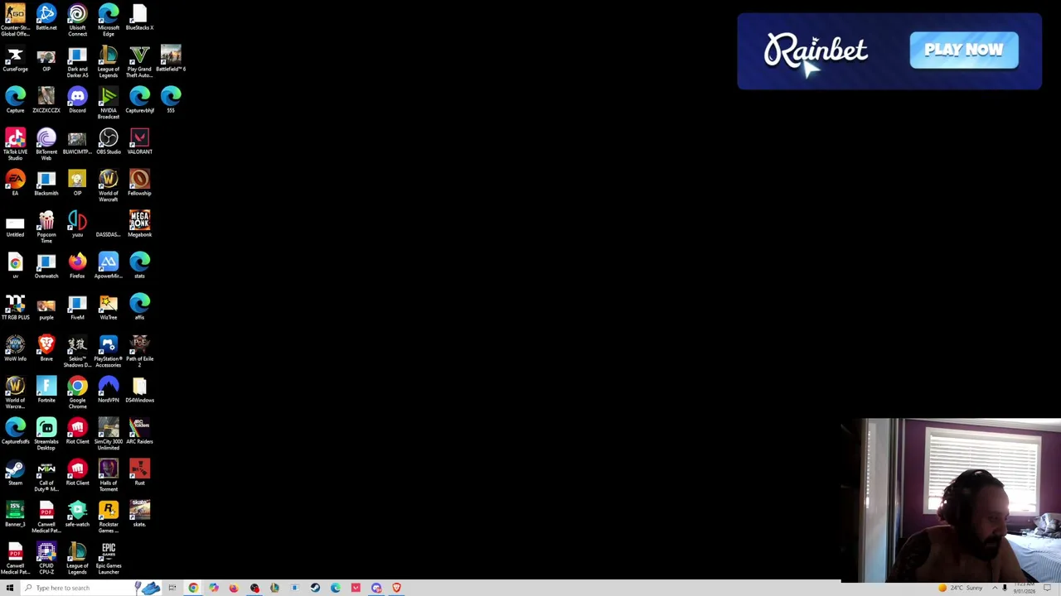Click the Rainbet PLAY NOW button
1061x596 pixels.
(x=964, y=50)
